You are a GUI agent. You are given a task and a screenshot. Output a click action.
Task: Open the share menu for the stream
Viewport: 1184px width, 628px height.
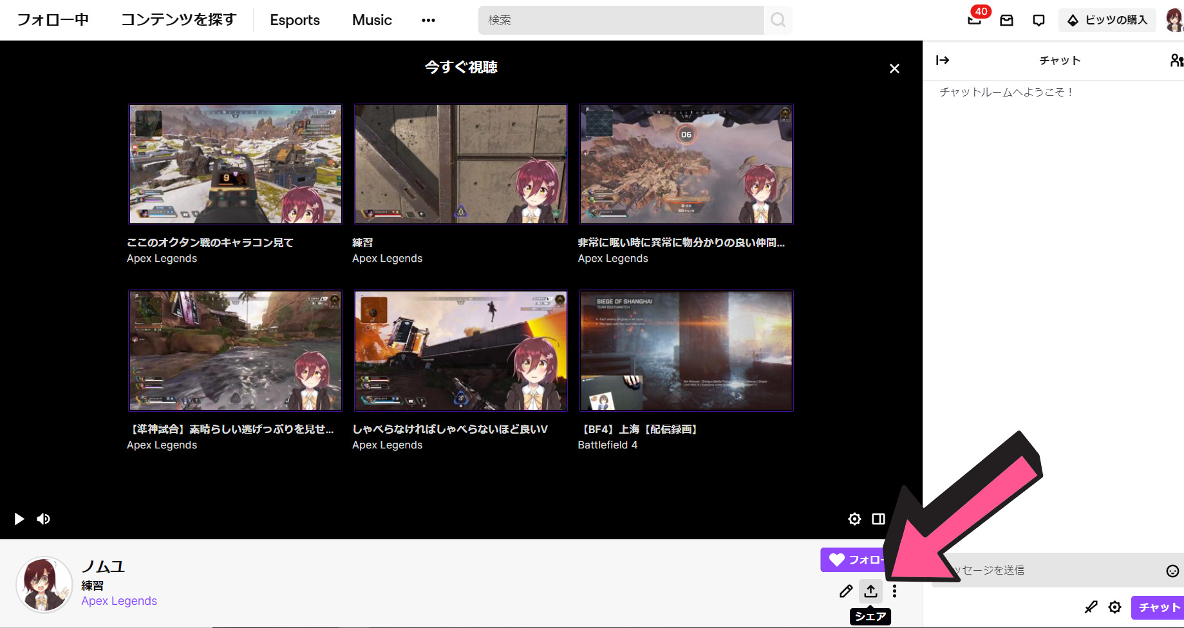tap(871, 591)
